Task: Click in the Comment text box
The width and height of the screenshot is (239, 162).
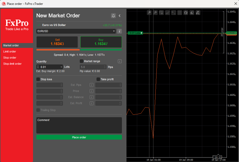Action: (x=79, y=125)
